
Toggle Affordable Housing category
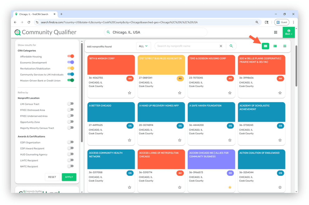70,56
